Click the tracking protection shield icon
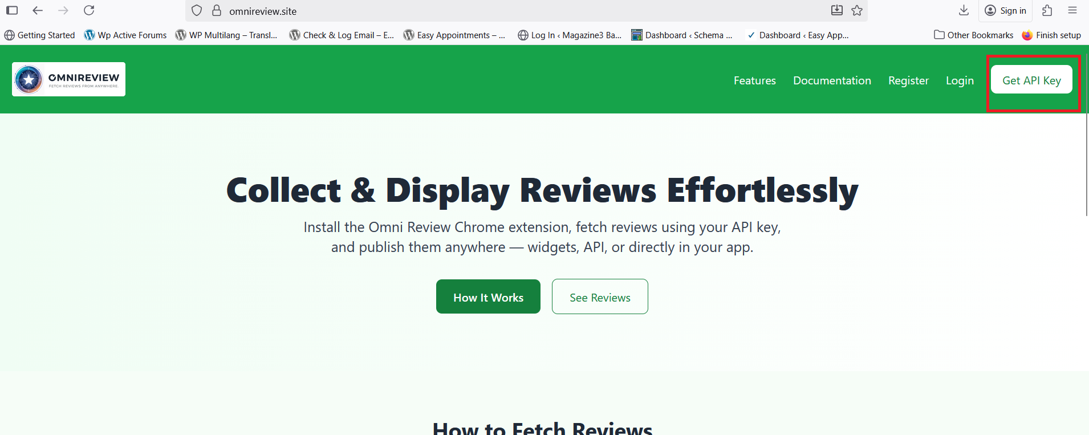 tap(197, 11)
